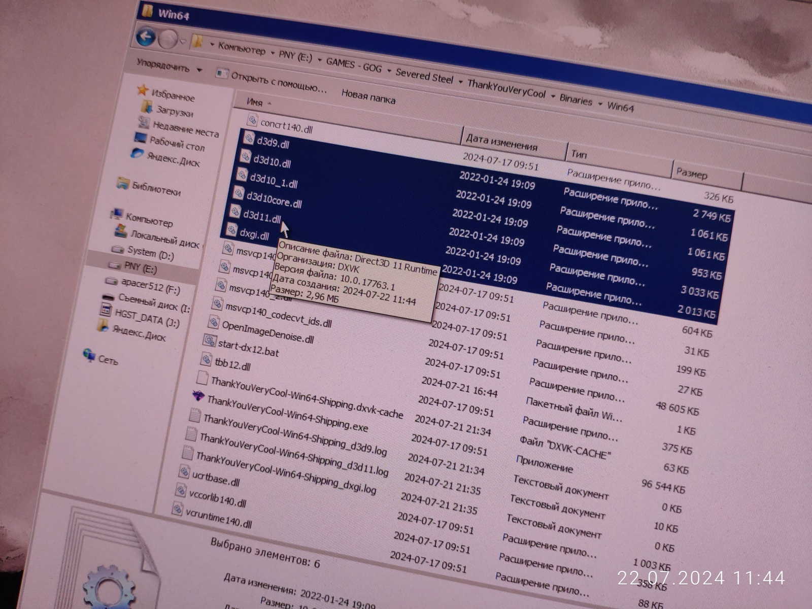Image resolution: width=812 pixels, height=609 pixels.
Task: Click the d3d9.dll file icon
Action: [x=249, y=138]
